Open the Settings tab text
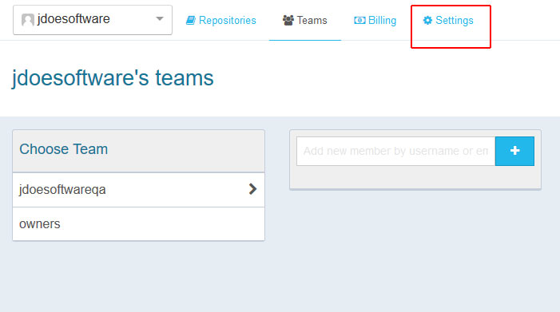 (x=455, y=20)
